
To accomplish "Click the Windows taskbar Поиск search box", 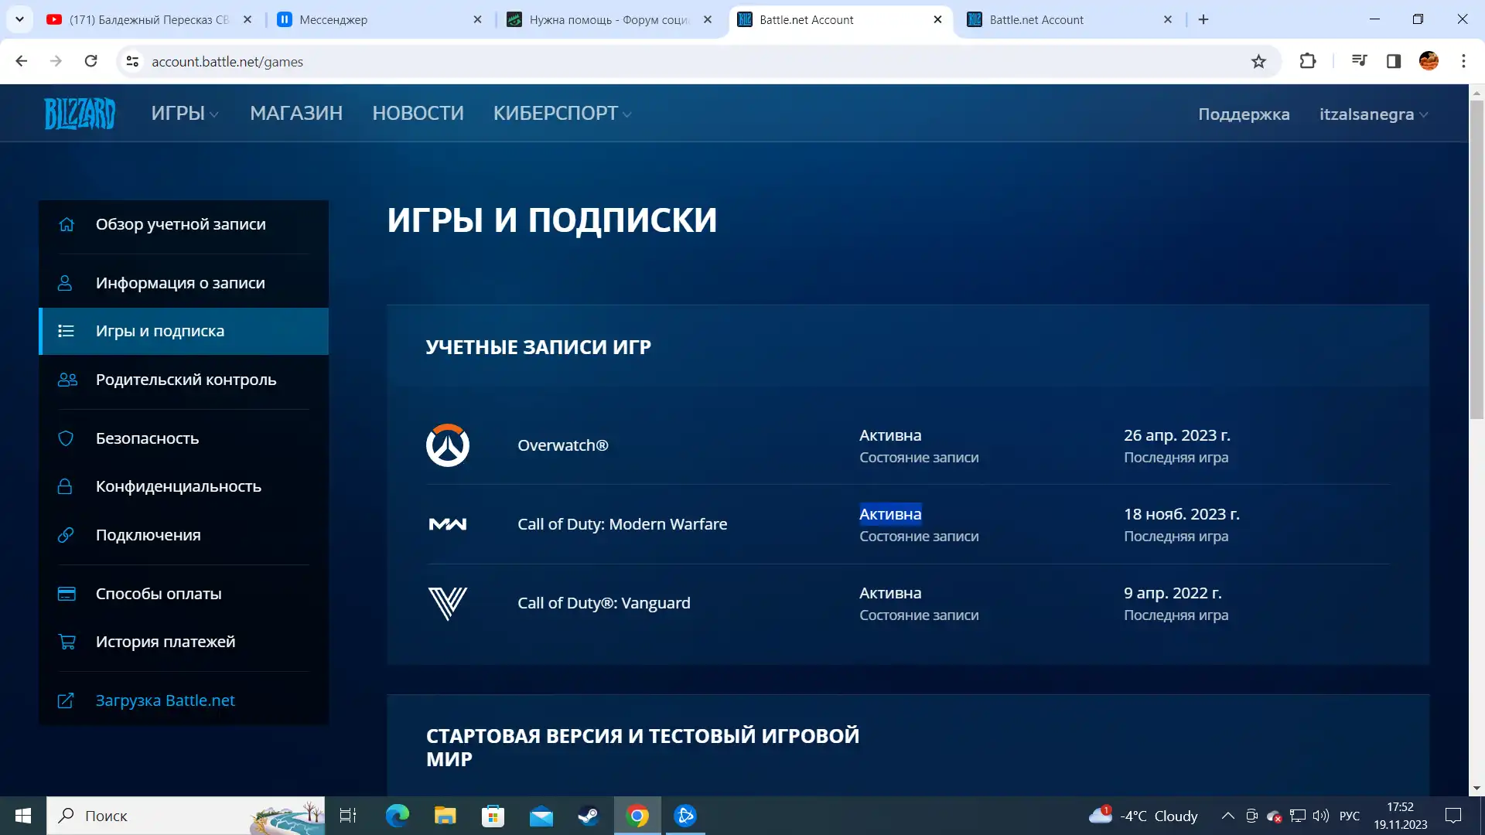I will pos(186,816).
